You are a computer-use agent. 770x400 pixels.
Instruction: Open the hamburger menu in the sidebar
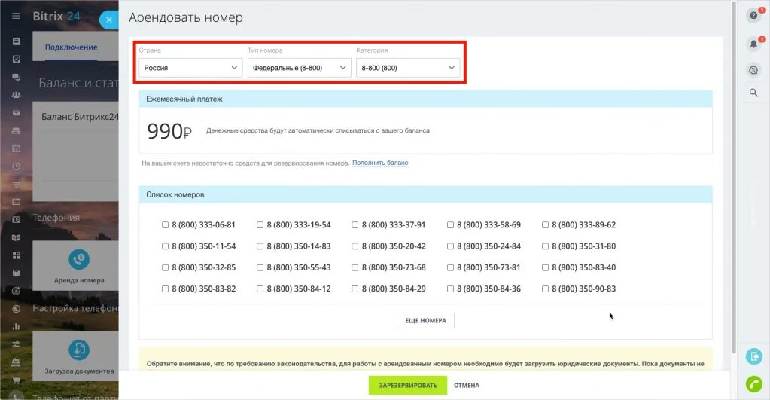17,16
